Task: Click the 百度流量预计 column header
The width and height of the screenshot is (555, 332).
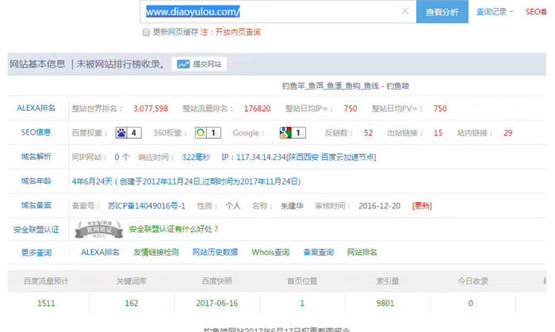Action: [x=46, y=281]
